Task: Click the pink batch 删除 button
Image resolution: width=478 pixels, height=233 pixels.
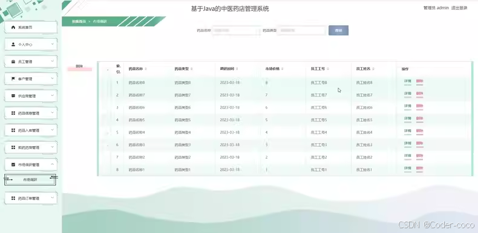Action: 79,67
